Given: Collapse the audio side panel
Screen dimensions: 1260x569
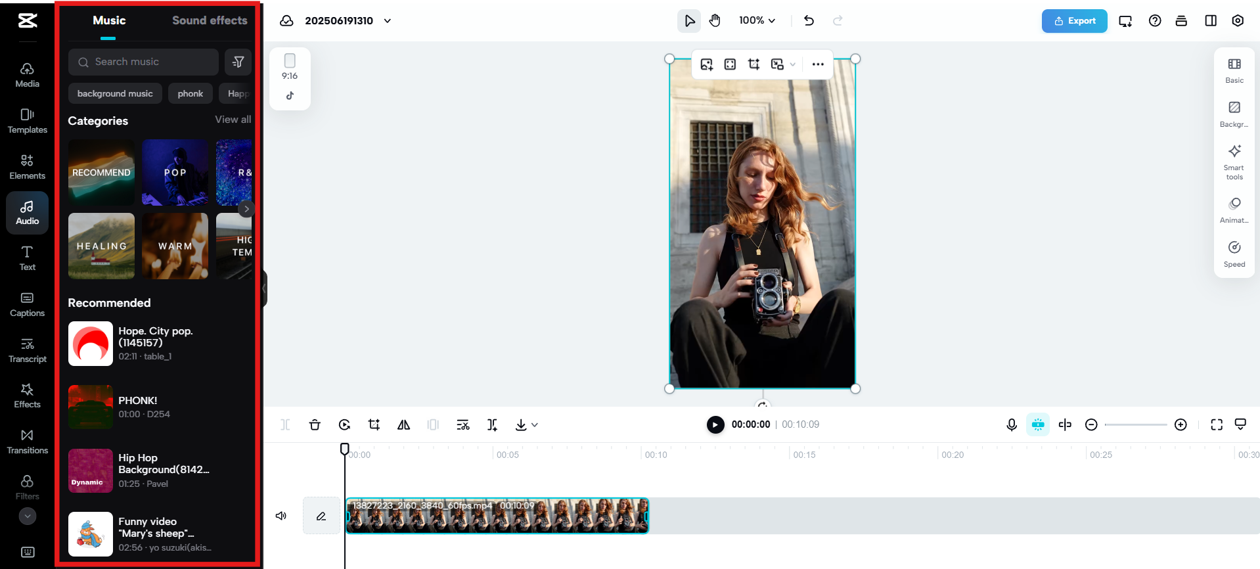Looking at the screenshot, I should tap(264, 288).
